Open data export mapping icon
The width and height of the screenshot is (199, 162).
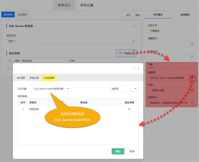pyautogui.click(x=192, y=103)
